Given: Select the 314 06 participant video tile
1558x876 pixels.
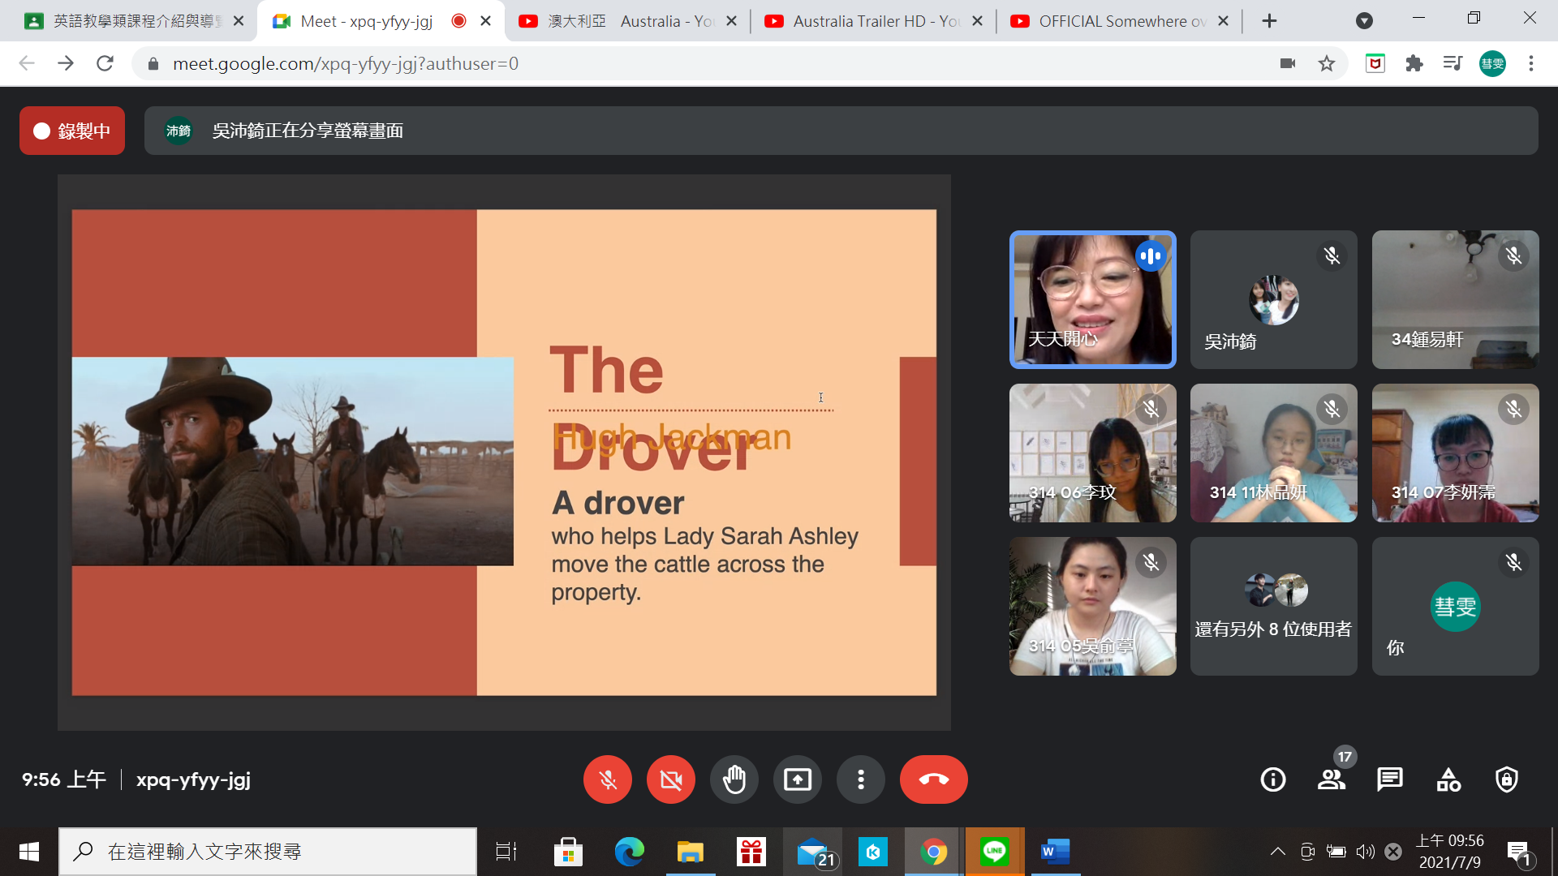Looking at the screenshot, I should click(1092, 453).
